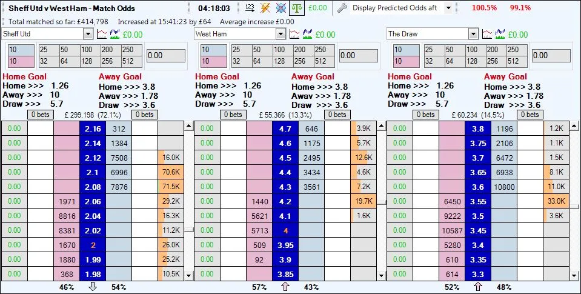This screenshot has height=294, width=581.
Task: Click green £0.00 next to scales icon
Action: [317, 8]
